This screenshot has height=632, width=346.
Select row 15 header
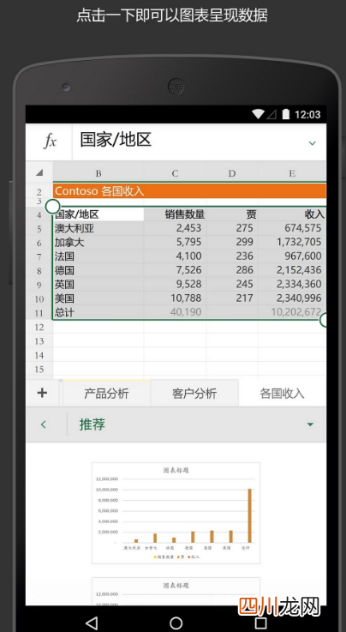tap(39, 370)
